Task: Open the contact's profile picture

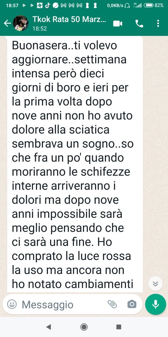Action: (21, 23)
